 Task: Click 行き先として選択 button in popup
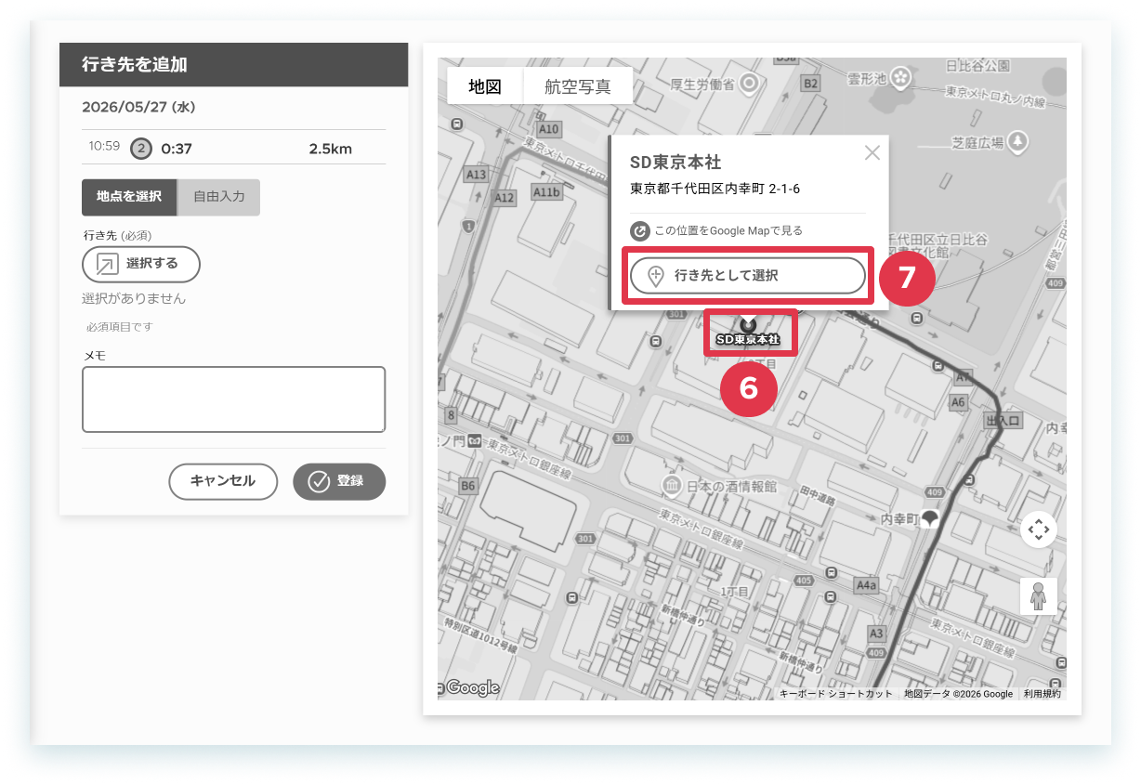pos(748,276)
